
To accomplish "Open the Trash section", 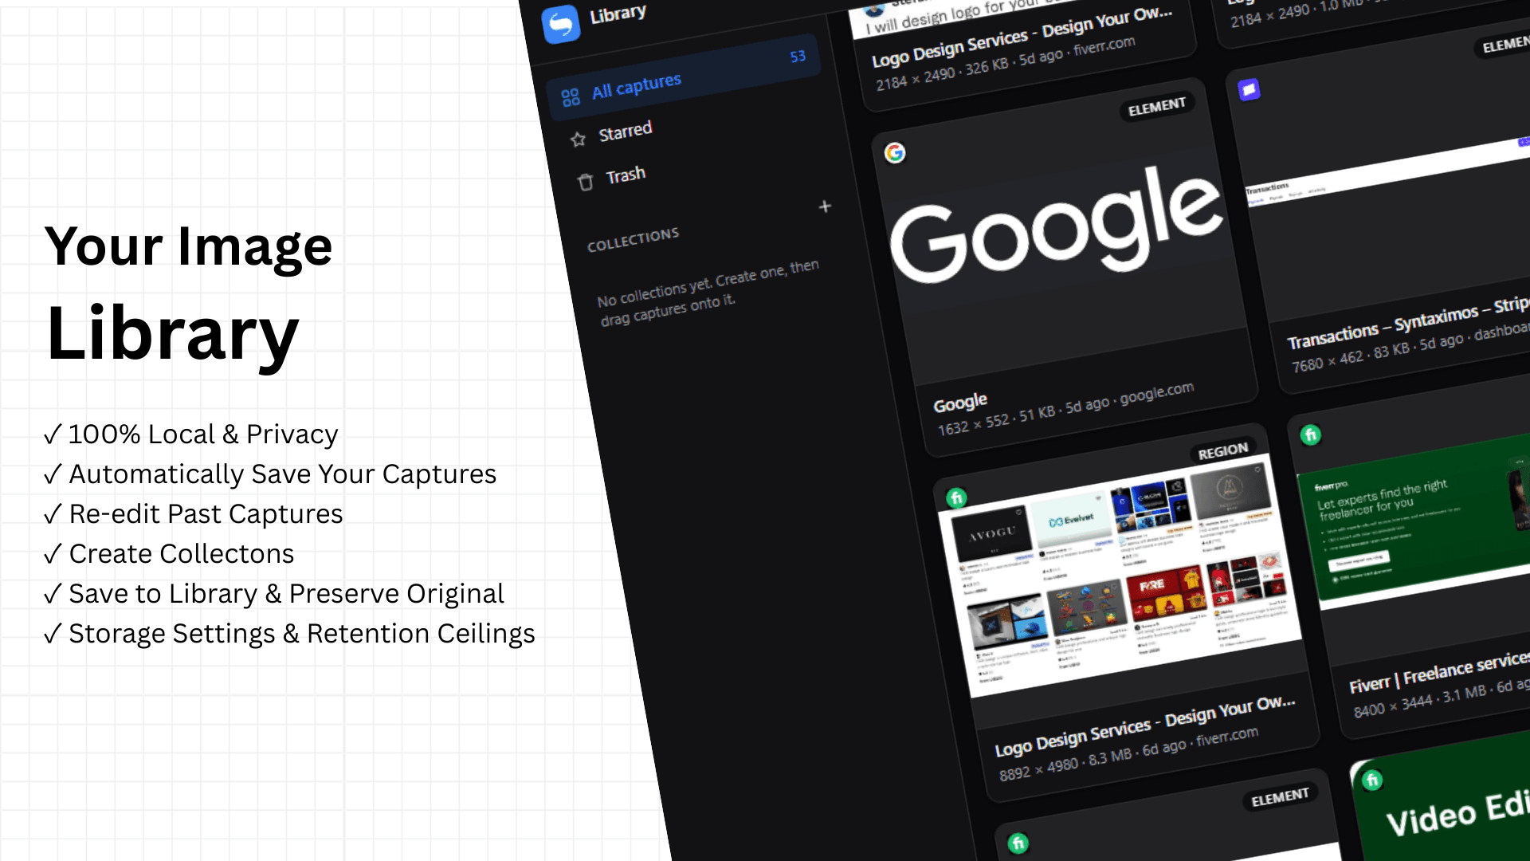I will click(625, 175).
